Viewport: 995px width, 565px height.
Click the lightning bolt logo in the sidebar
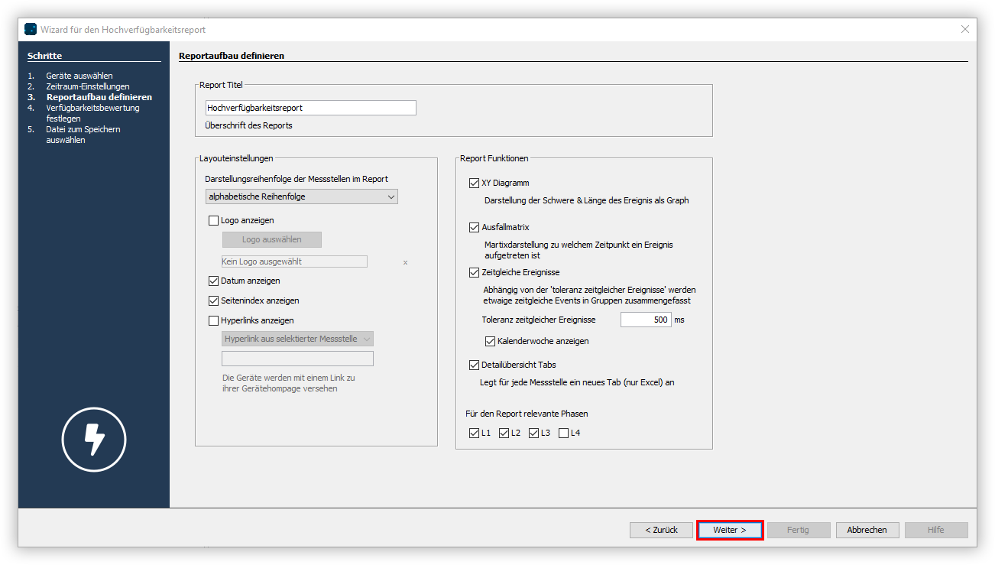[93, 440]
